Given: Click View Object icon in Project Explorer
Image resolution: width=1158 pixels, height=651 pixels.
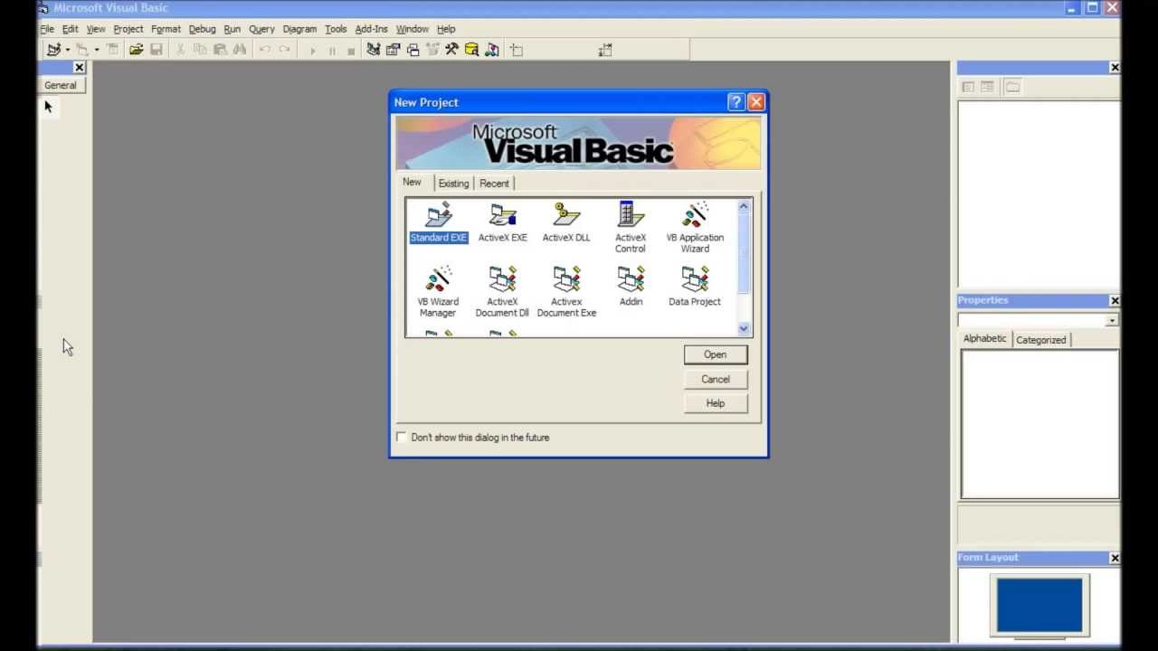Looking at the screenshot, I should pyautogui.click(x=987, y=87).
